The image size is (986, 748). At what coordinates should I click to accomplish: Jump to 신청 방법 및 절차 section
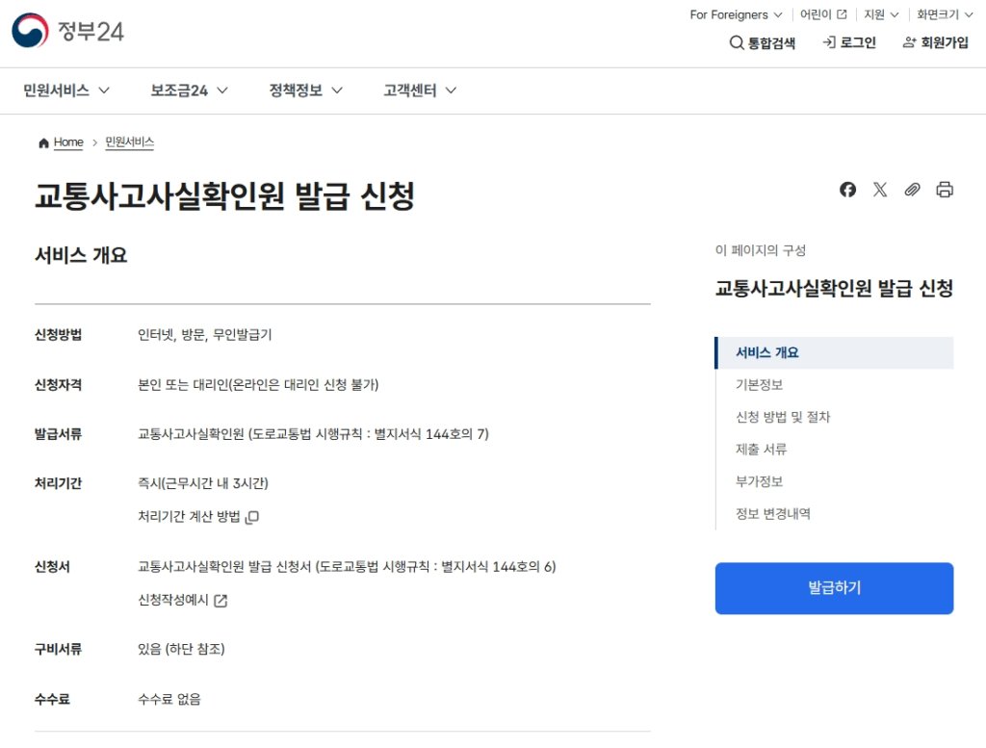click(x=783, y=417)
